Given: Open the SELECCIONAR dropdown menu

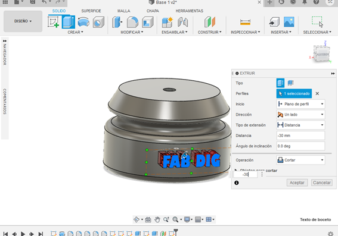Looking at the screenshot, I should [317, 32].
